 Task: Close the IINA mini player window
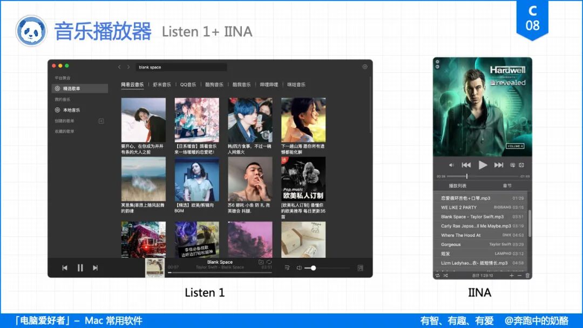coord(437,61)
